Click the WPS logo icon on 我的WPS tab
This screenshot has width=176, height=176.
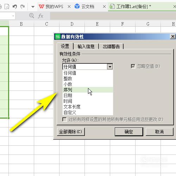pos(42,7)
